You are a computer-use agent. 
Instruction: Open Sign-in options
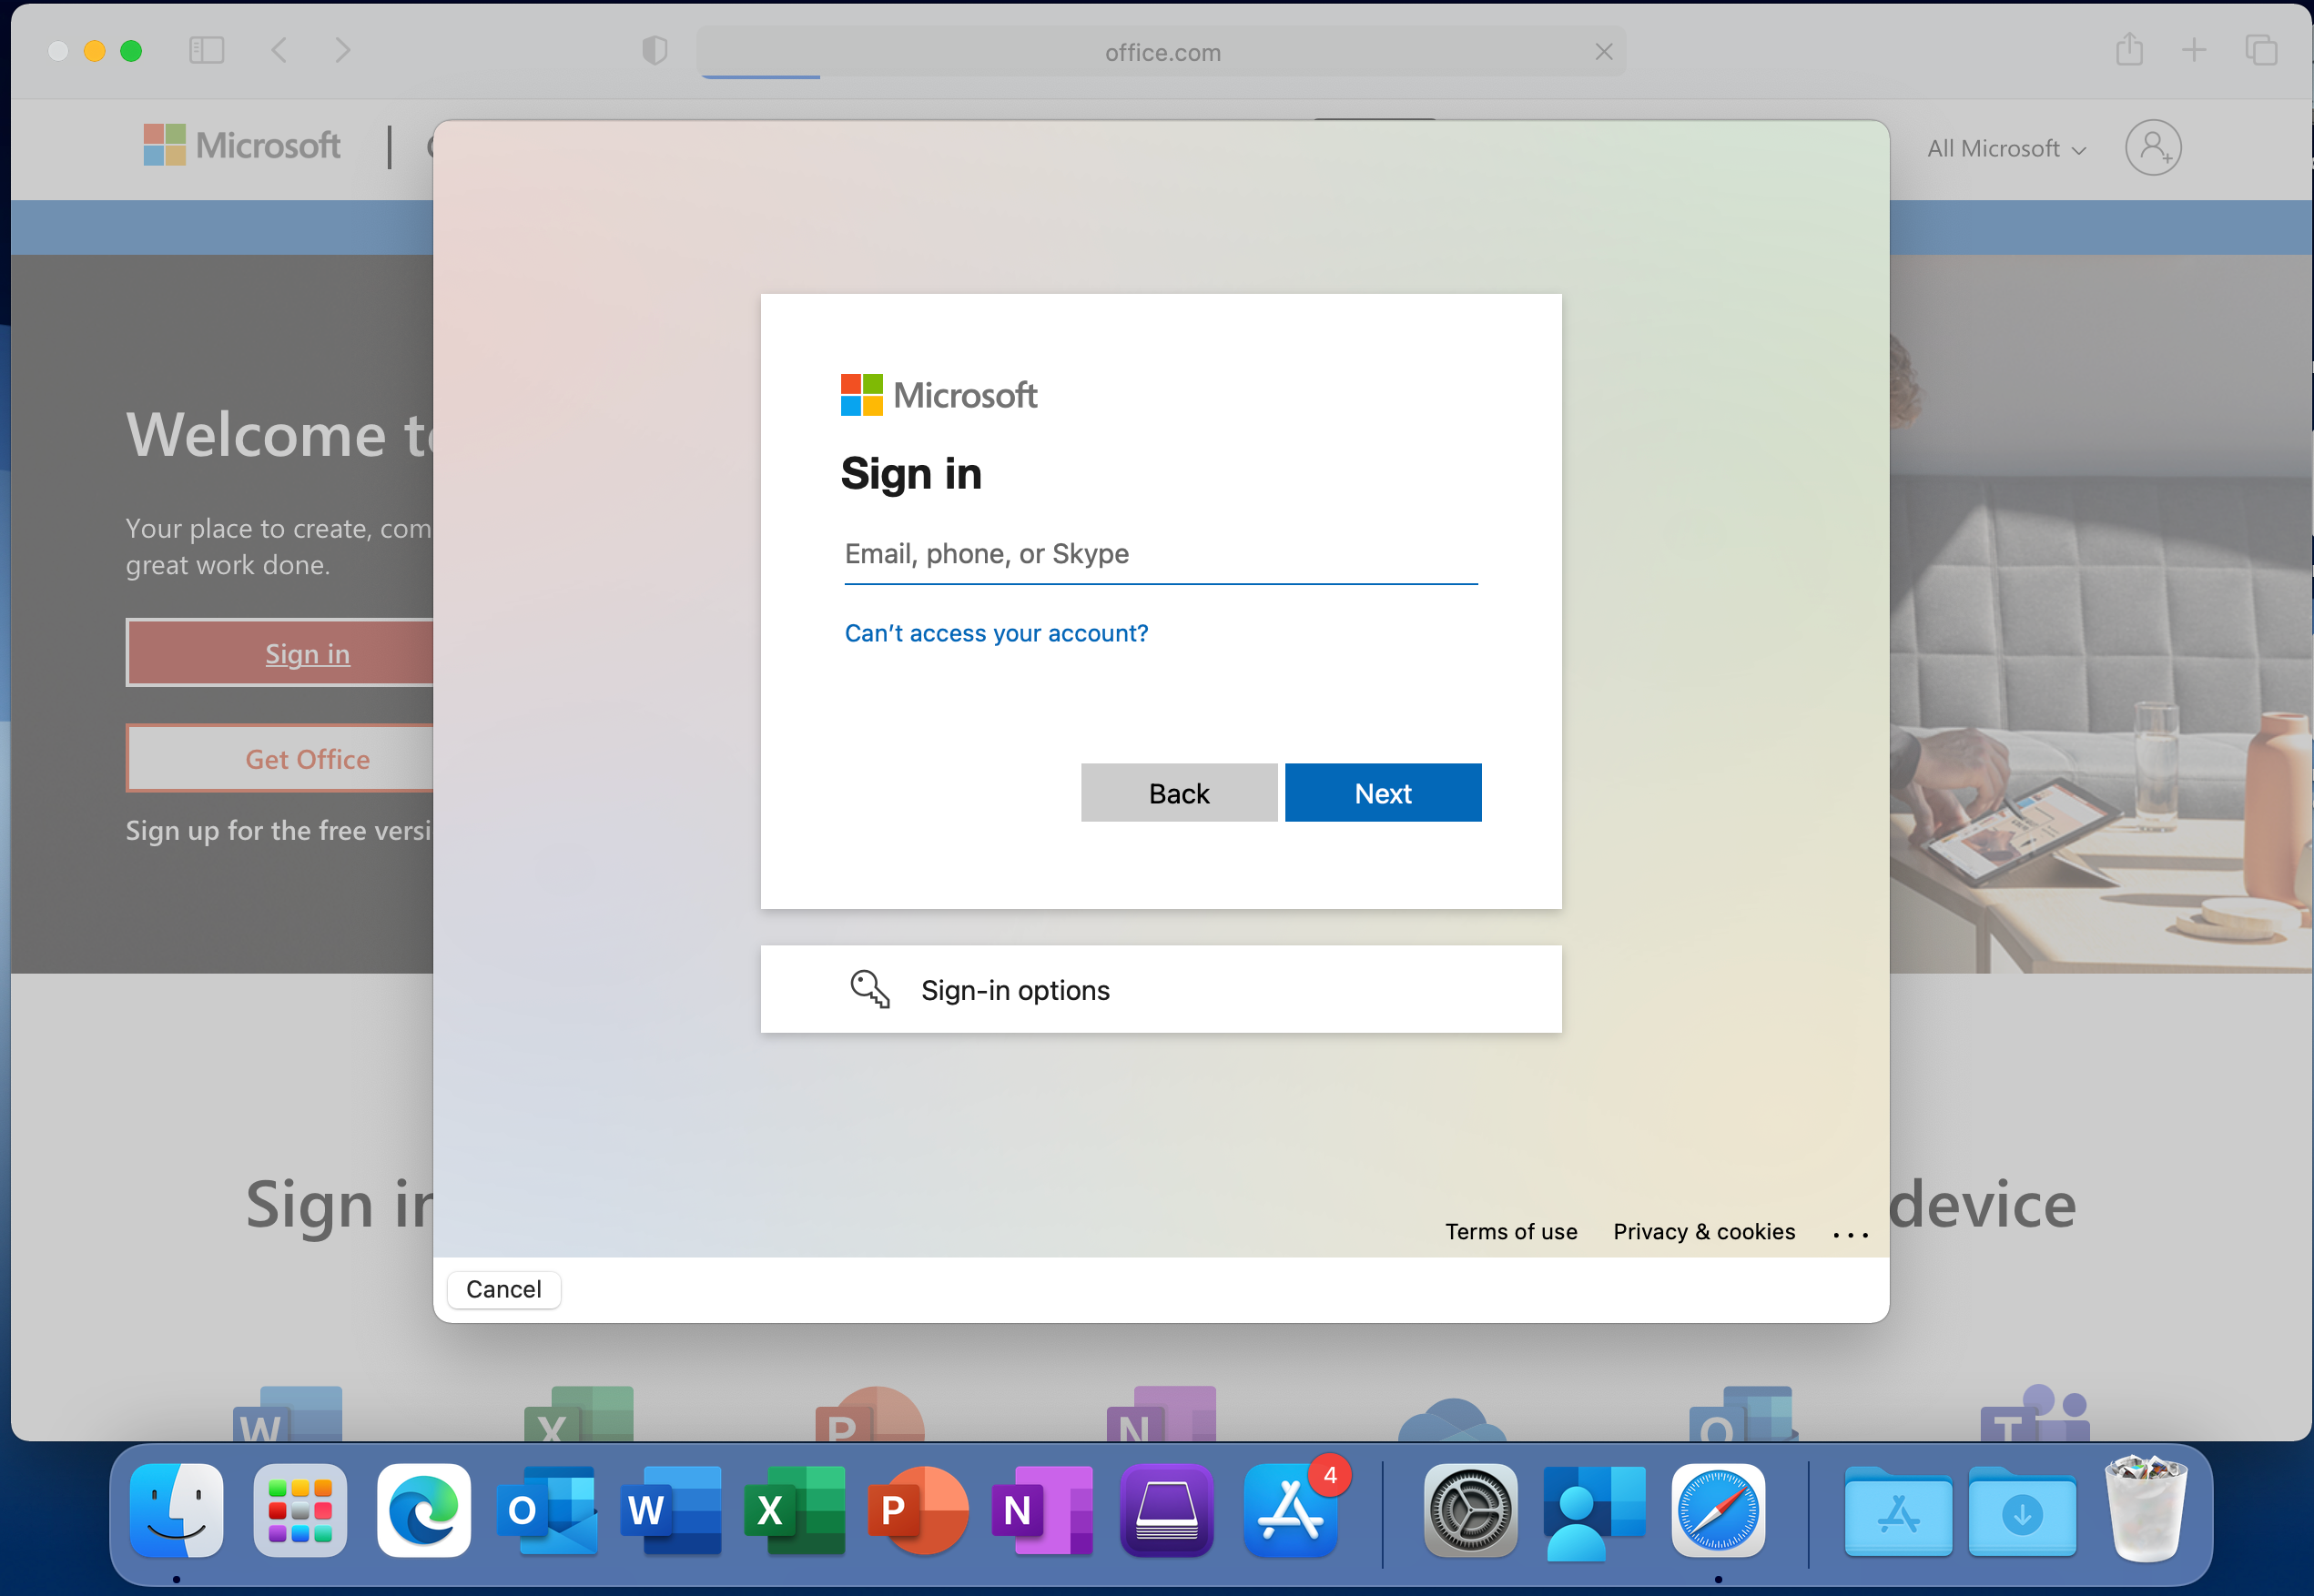tap(1161, 990)
